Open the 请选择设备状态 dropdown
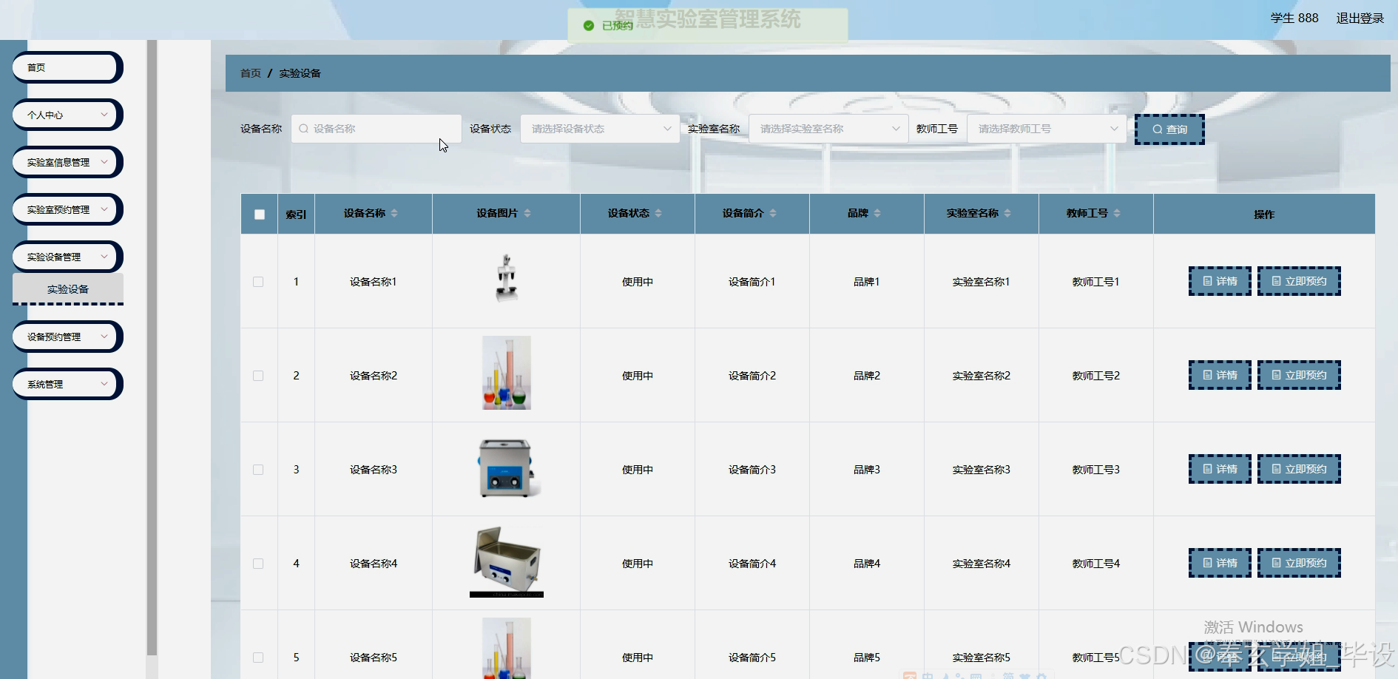1398x679 pixels. [599, 128]
